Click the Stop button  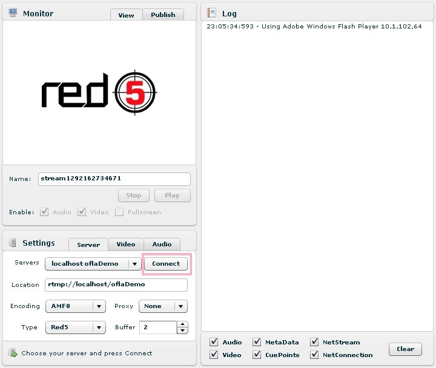(x=134, y=195)
